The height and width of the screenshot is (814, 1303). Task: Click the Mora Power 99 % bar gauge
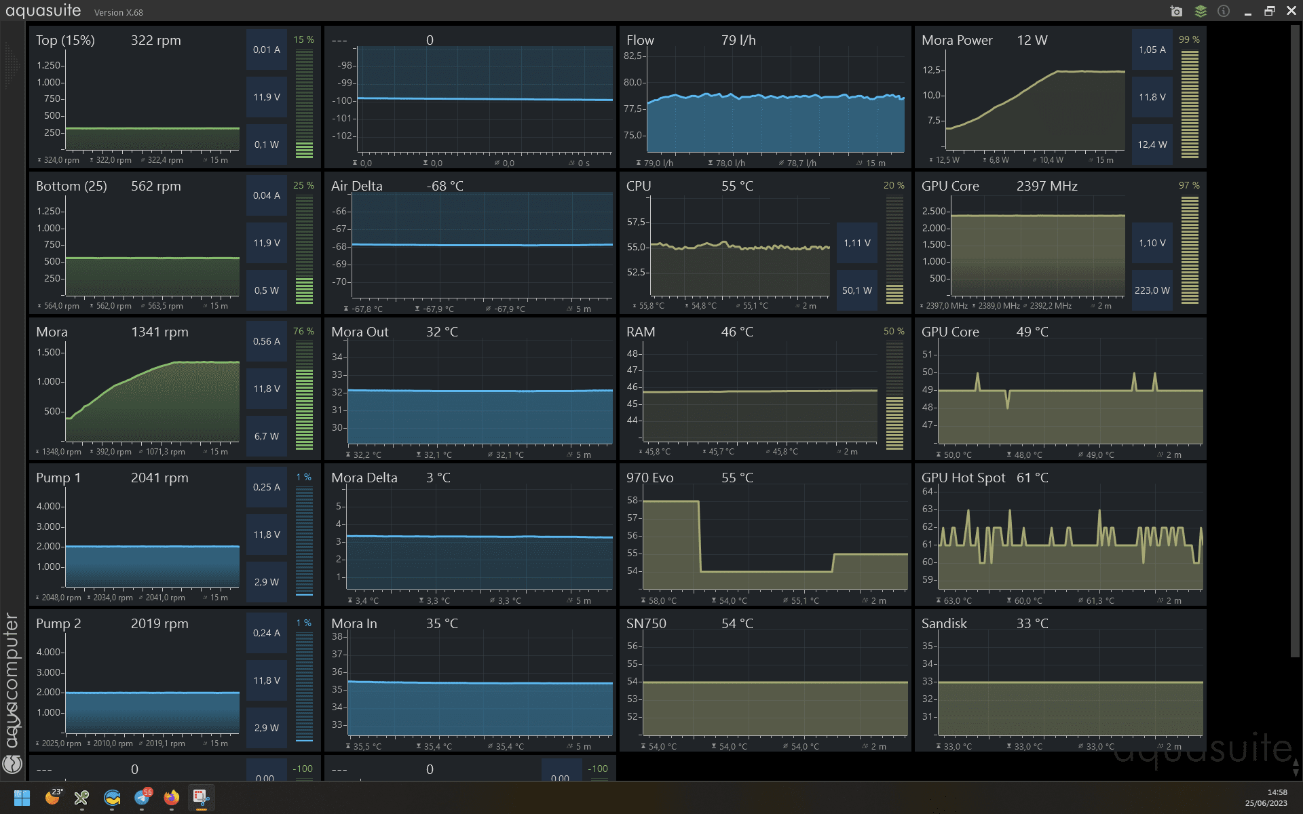(x=1190, y=103)
